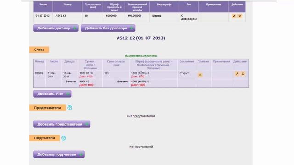Select the Поручители section label
The width and height of the screenshot is (294, 165).
(45, 138)
